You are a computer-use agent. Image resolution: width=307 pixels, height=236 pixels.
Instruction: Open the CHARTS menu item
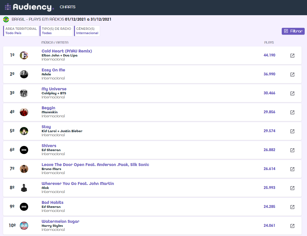tap(67, 7)
